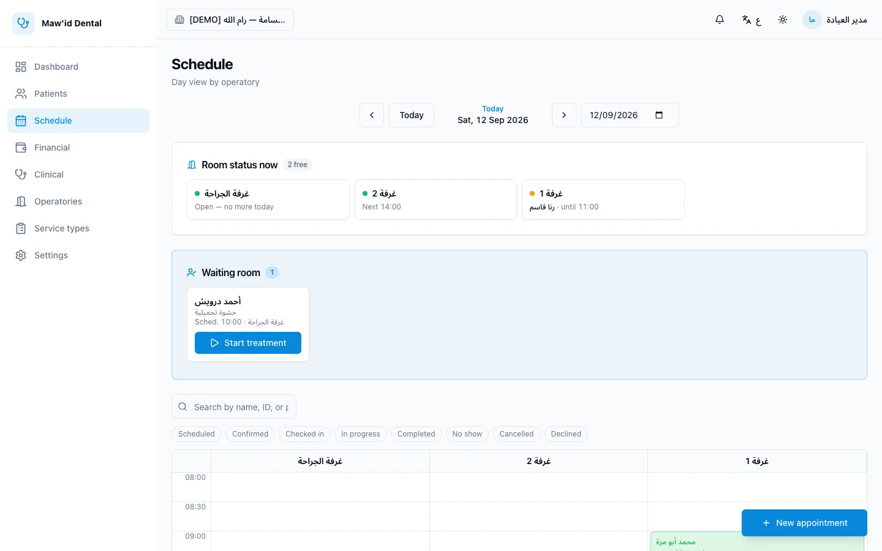Toggle the No show status filter
This screenshot has width=882, height=551.
(467, 434)
